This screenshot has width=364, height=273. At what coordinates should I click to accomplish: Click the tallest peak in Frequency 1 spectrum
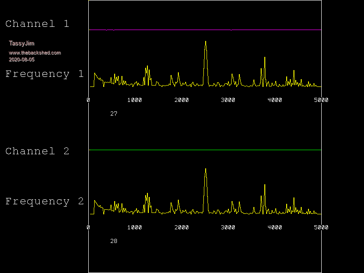(206, 42)
